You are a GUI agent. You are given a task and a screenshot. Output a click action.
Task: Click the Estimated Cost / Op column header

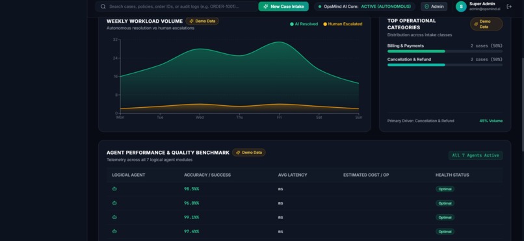coord(366,175)
